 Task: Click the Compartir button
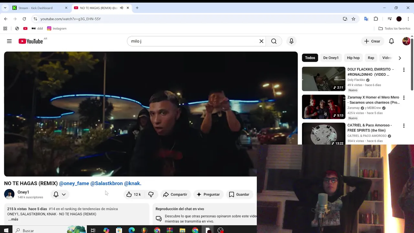point(175,194)
